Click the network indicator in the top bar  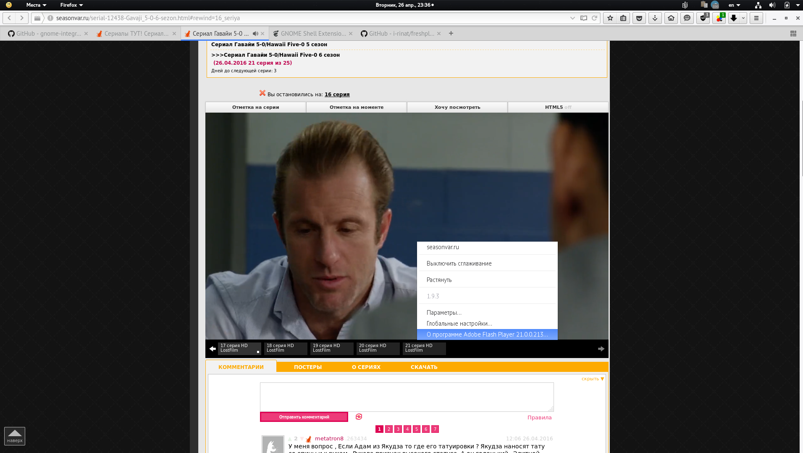tap(758, 5)
